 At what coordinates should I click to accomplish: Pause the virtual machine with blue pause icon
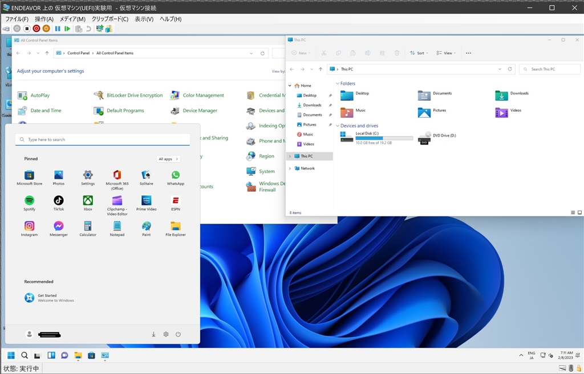pos(58,28)
